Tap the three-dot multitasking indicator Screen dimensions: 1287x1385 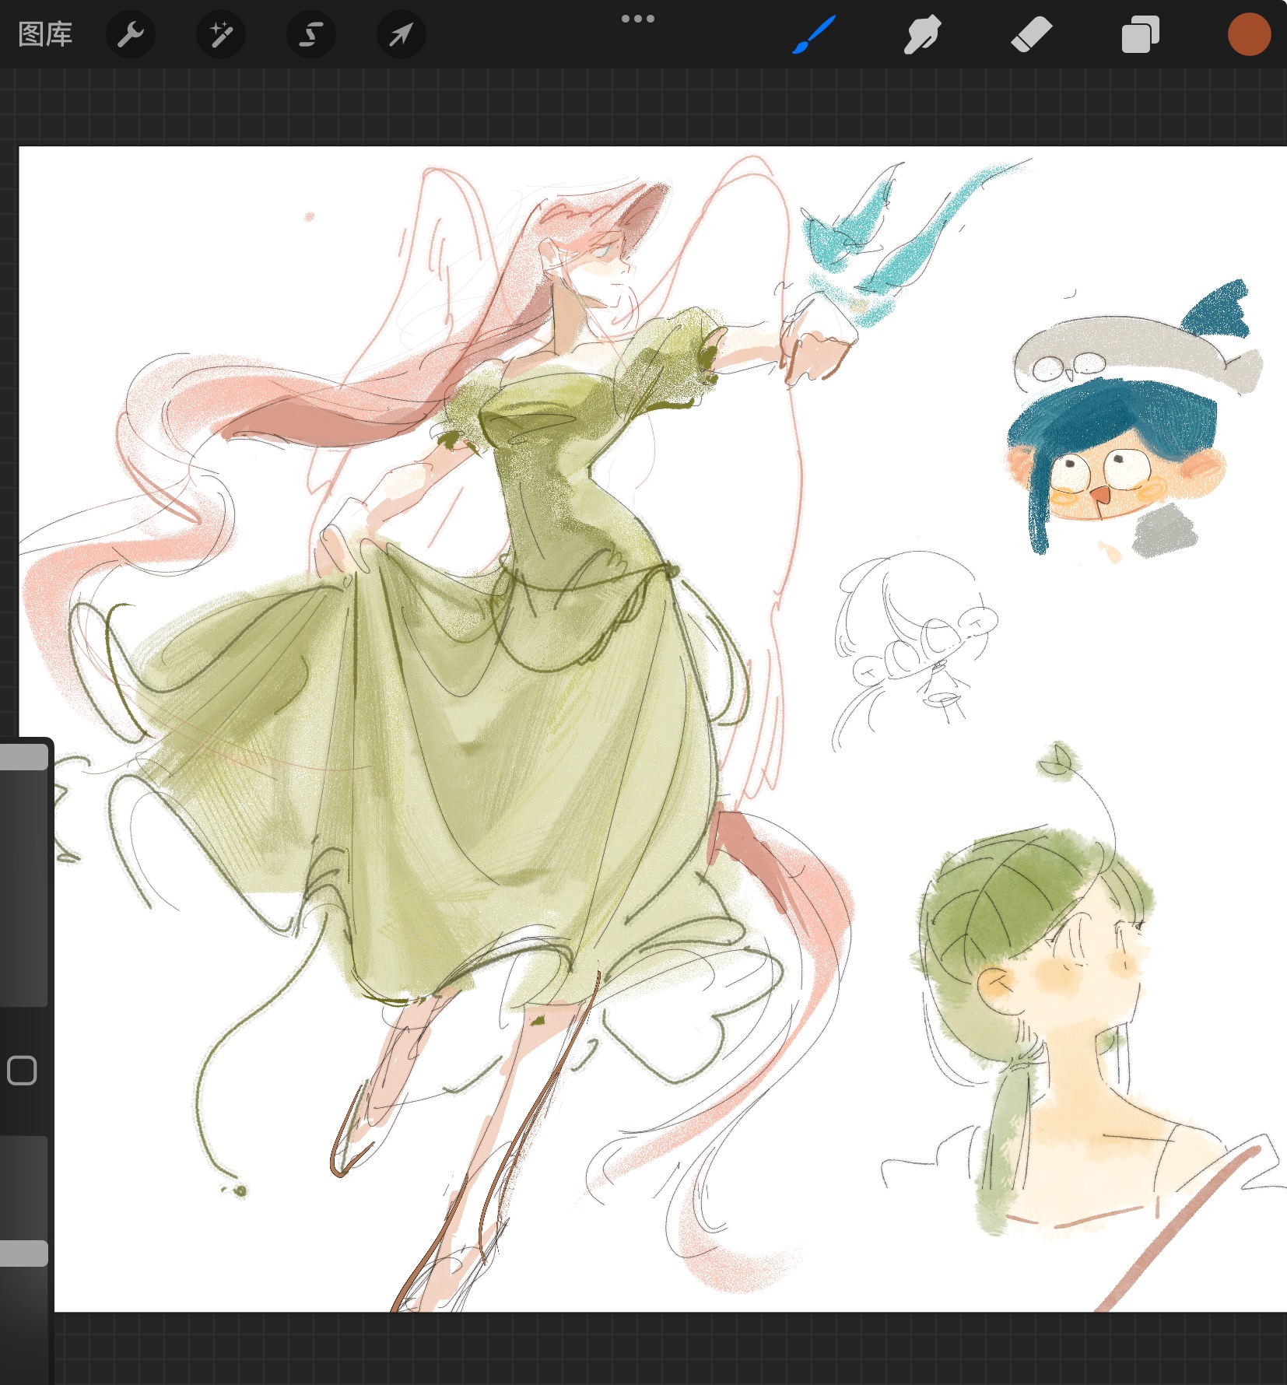pyautogui.click(x=637, y=19)
